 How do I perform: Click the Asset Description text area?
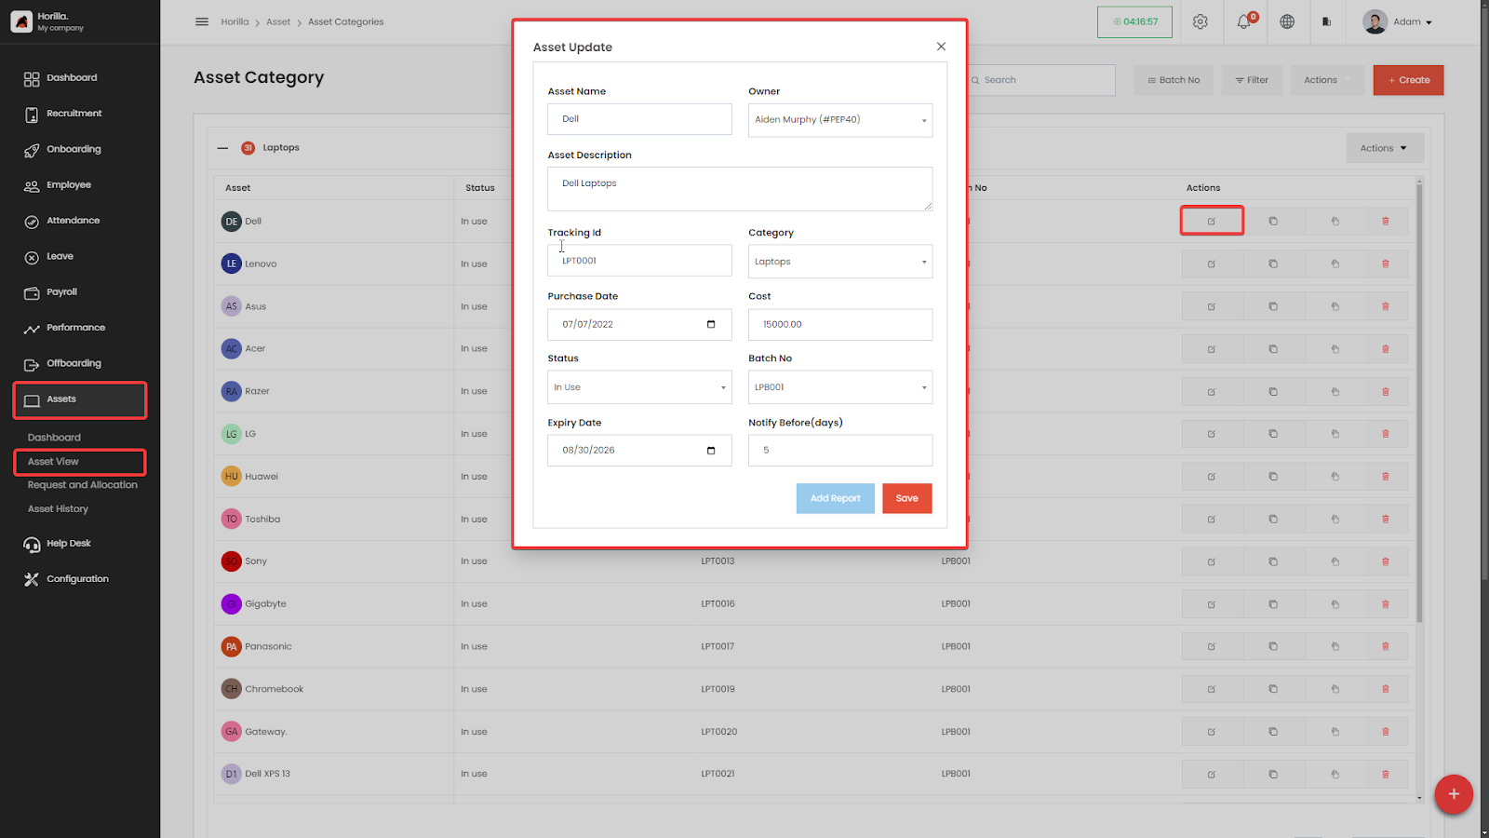tap(740, 189)
